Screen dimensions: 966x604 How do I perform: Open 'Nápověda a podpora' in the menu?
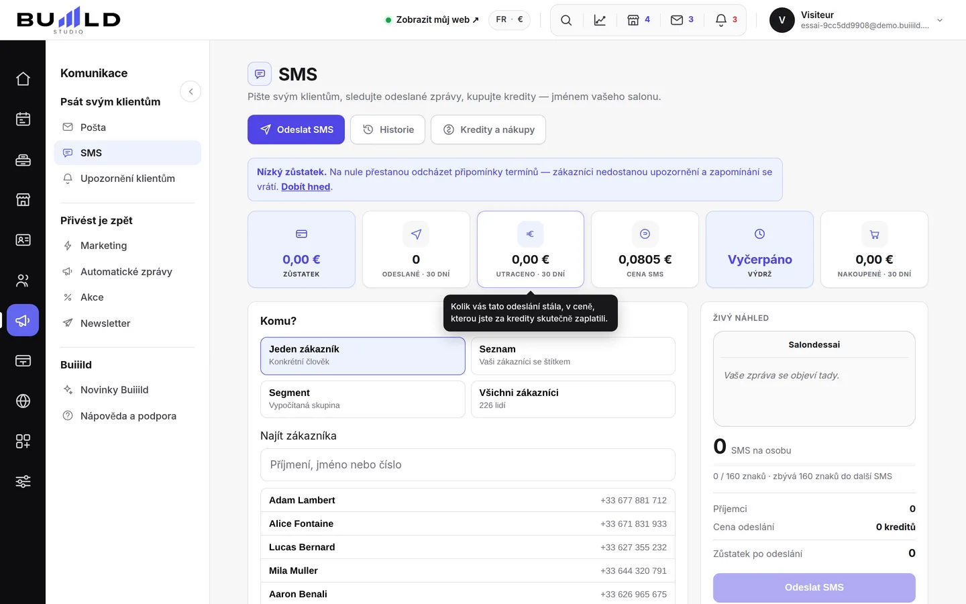127,416
